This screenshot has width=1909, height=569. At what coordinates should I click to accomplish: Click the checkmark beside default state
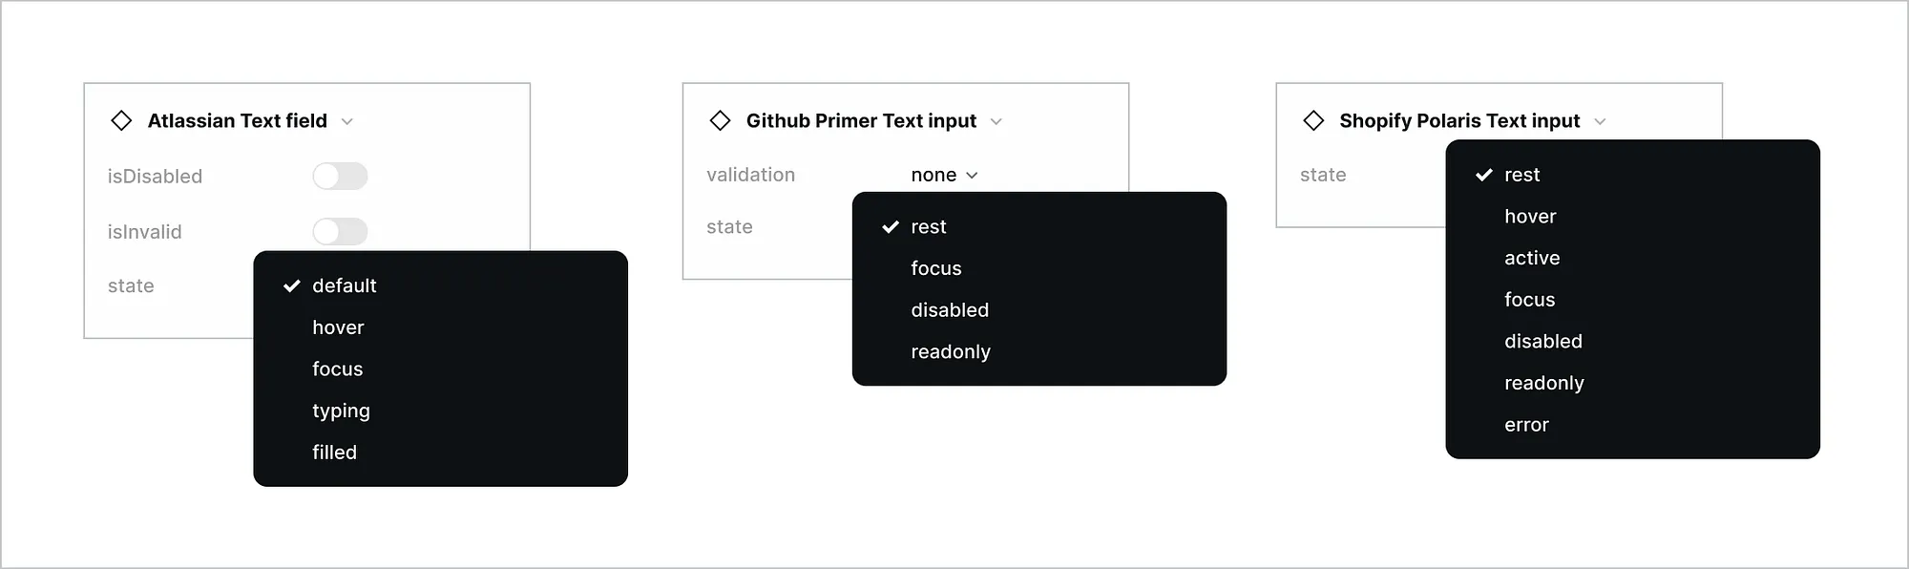(291, 286)
